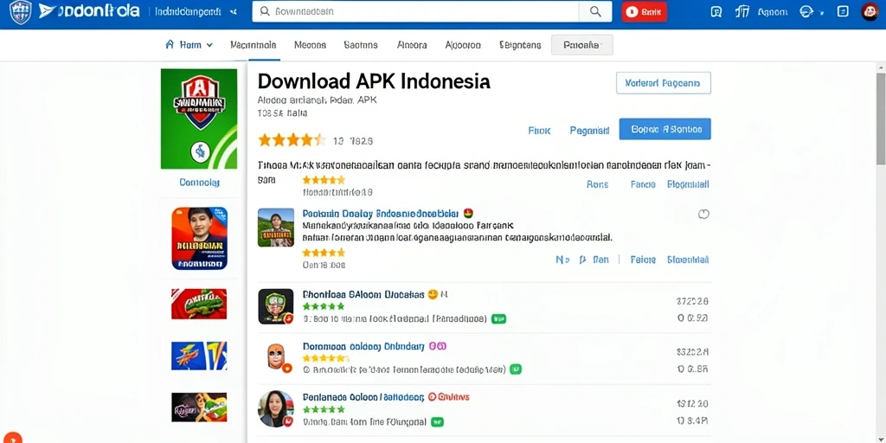Open the Seigntans tab
This screenshot has width=886, height=443.
pyautogui.click(x=520, y=45)
